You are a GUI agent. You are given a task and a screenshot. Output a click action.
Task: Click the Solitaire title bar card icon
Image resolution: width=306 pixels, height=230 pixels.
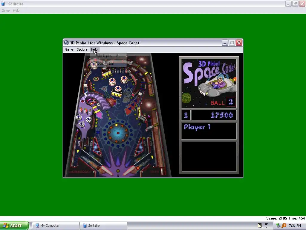(3, 4)
